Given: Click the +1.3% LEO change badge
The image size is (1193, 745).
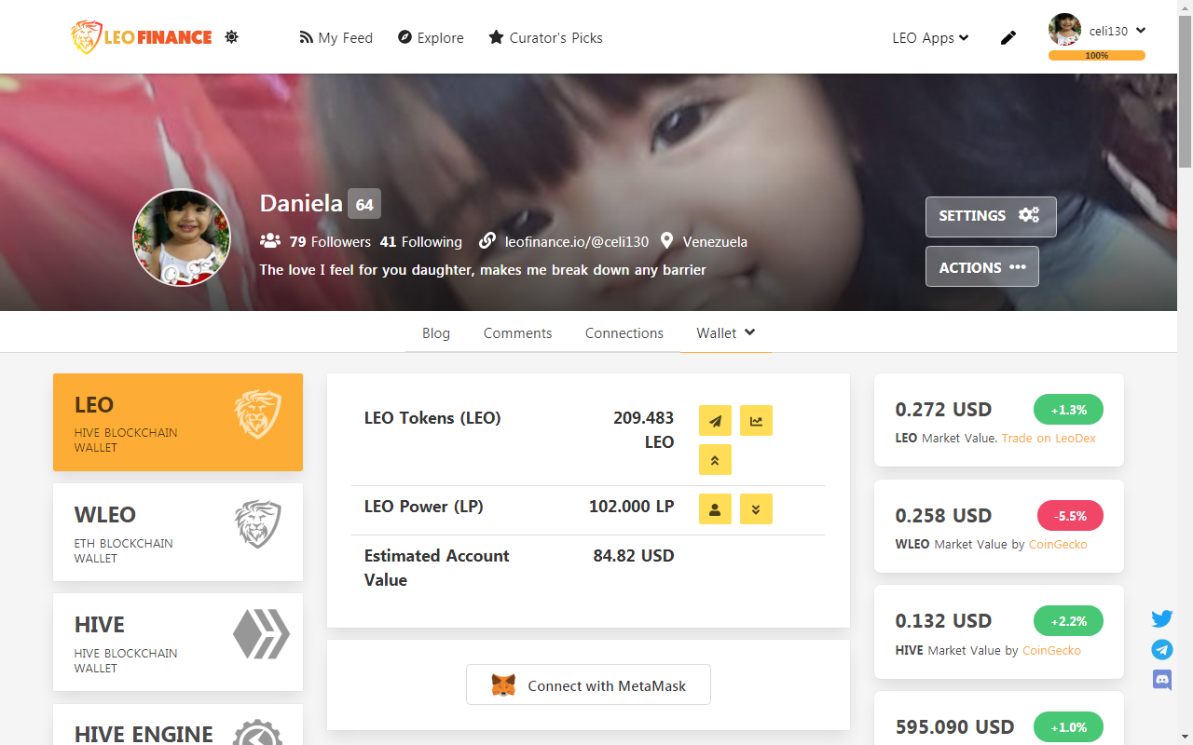Looking at the screenshot, I should click(x=1068, y=410).
